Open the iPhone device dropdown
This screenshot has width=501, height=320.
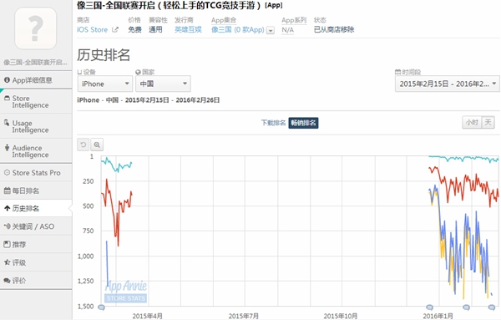105,84
